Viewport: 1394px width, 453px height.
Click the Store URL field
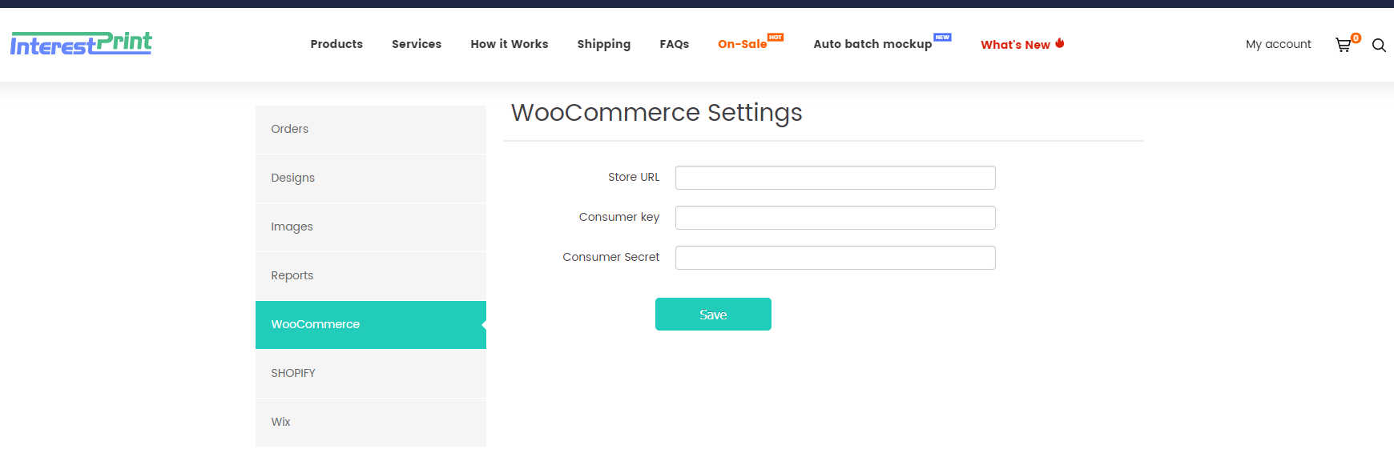click(835, 178)
